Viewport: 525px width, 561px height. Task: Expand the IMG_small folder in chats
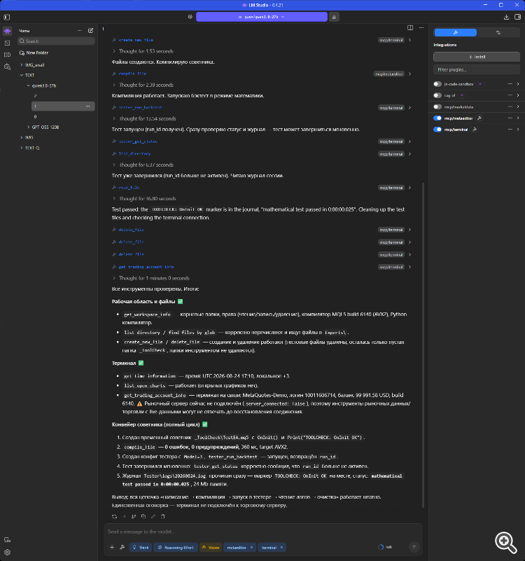tap(34, 65)
